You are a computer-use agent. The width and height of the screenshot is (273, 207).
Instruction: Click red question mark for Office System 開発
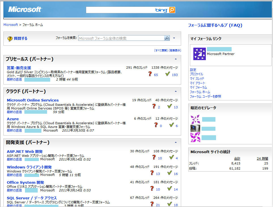pyautogui.click(x=152, y=188)
